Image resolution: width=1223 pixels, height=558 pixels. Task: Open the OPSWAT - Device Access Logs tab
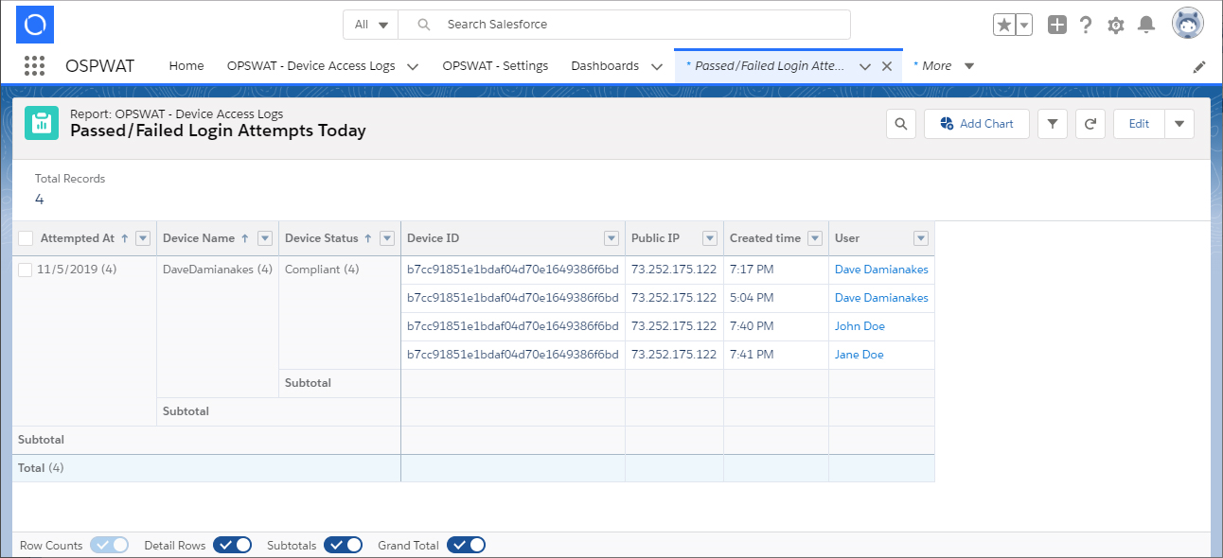tap(311, 66)
